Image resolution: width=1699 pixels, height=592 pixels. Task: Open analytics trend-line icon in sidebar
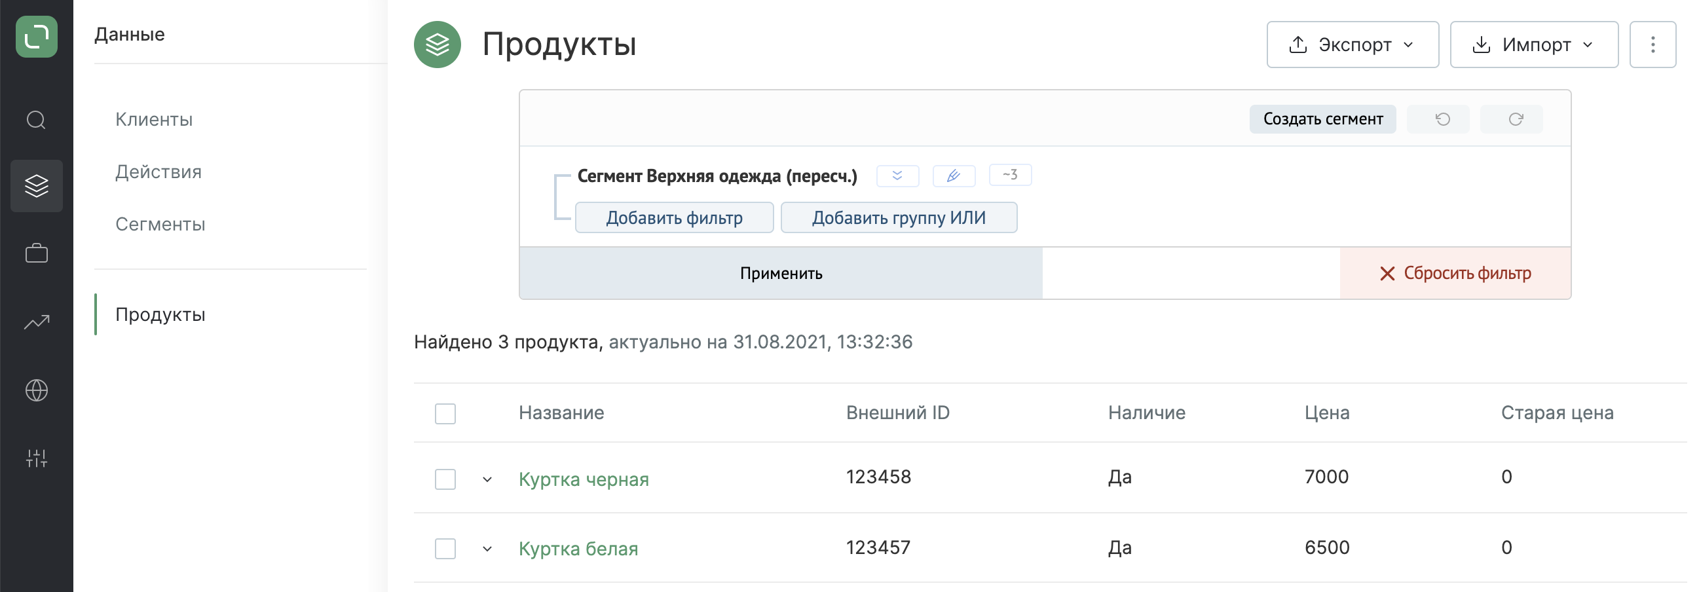[x=36, y=322]
